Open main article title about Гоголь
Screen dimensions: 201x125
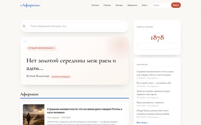click(x=85, y=111)
